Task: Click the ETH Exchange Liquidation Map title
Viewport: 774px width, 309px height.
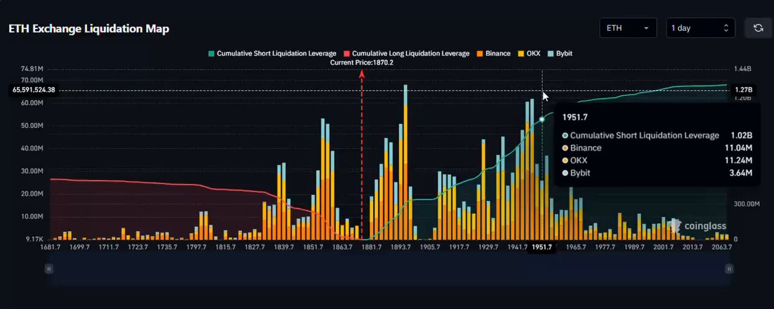Action: tap(88, 30)
